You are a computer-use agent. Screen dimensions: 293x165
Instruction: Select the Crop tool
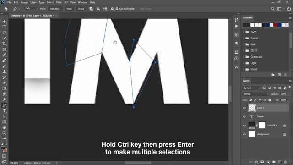[4, 44]
